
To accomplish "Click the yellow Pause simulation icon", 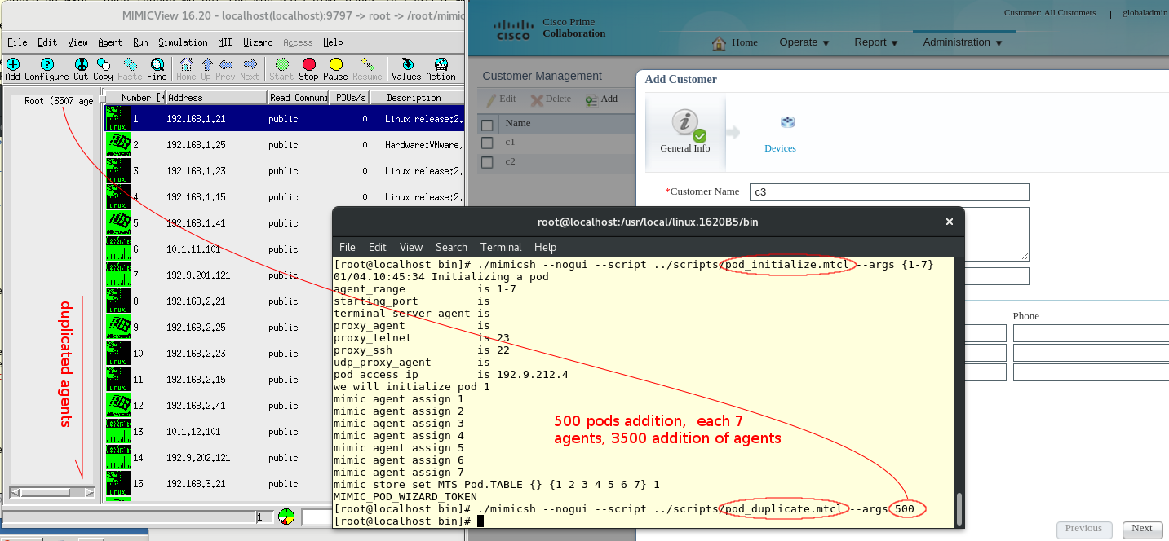I will point(335,64).
